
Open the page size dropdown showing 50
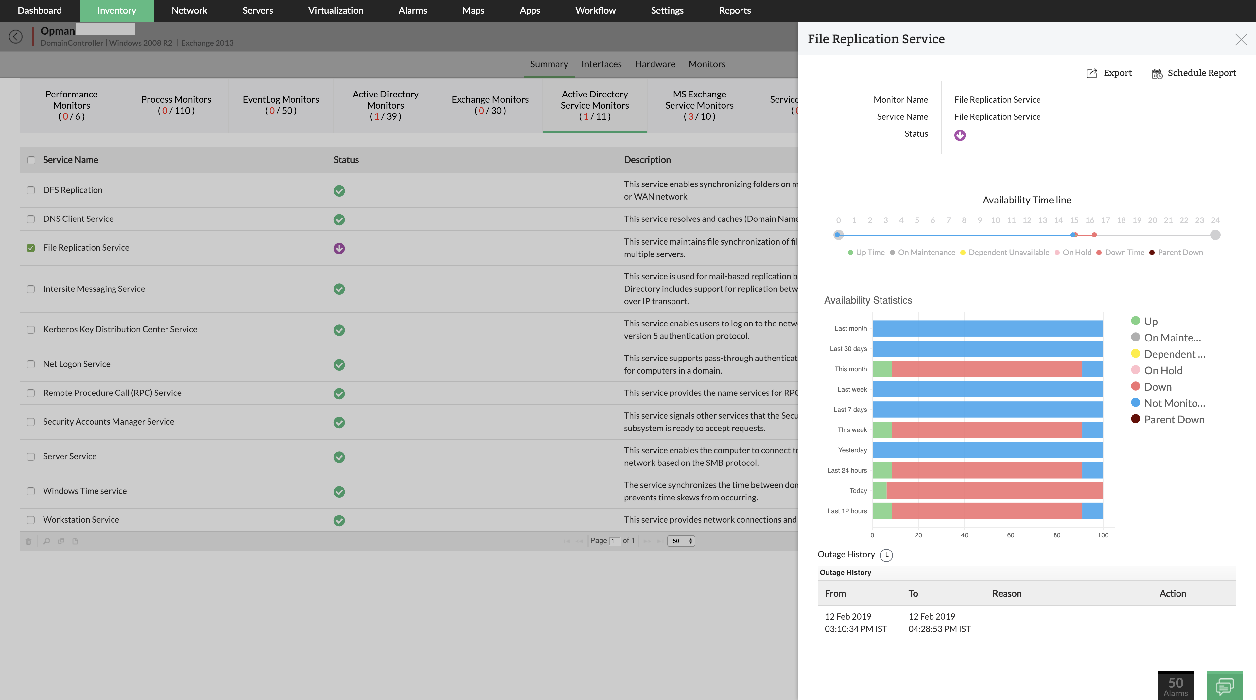[x=681, y=541]
